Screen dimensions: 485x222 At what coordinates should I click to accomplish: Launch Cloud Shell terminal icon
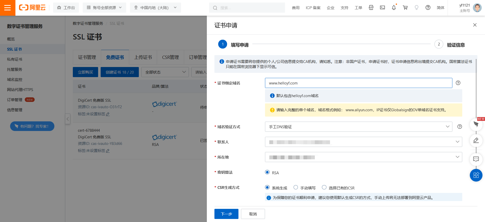pyautogui.click(x=382, y=8)
